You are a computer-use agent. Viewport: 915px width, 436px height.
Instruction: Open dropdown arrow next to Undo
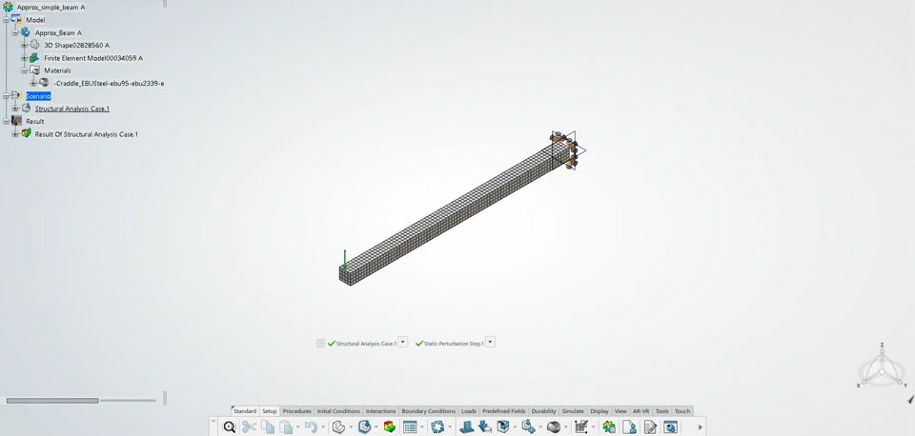(323, 427)
